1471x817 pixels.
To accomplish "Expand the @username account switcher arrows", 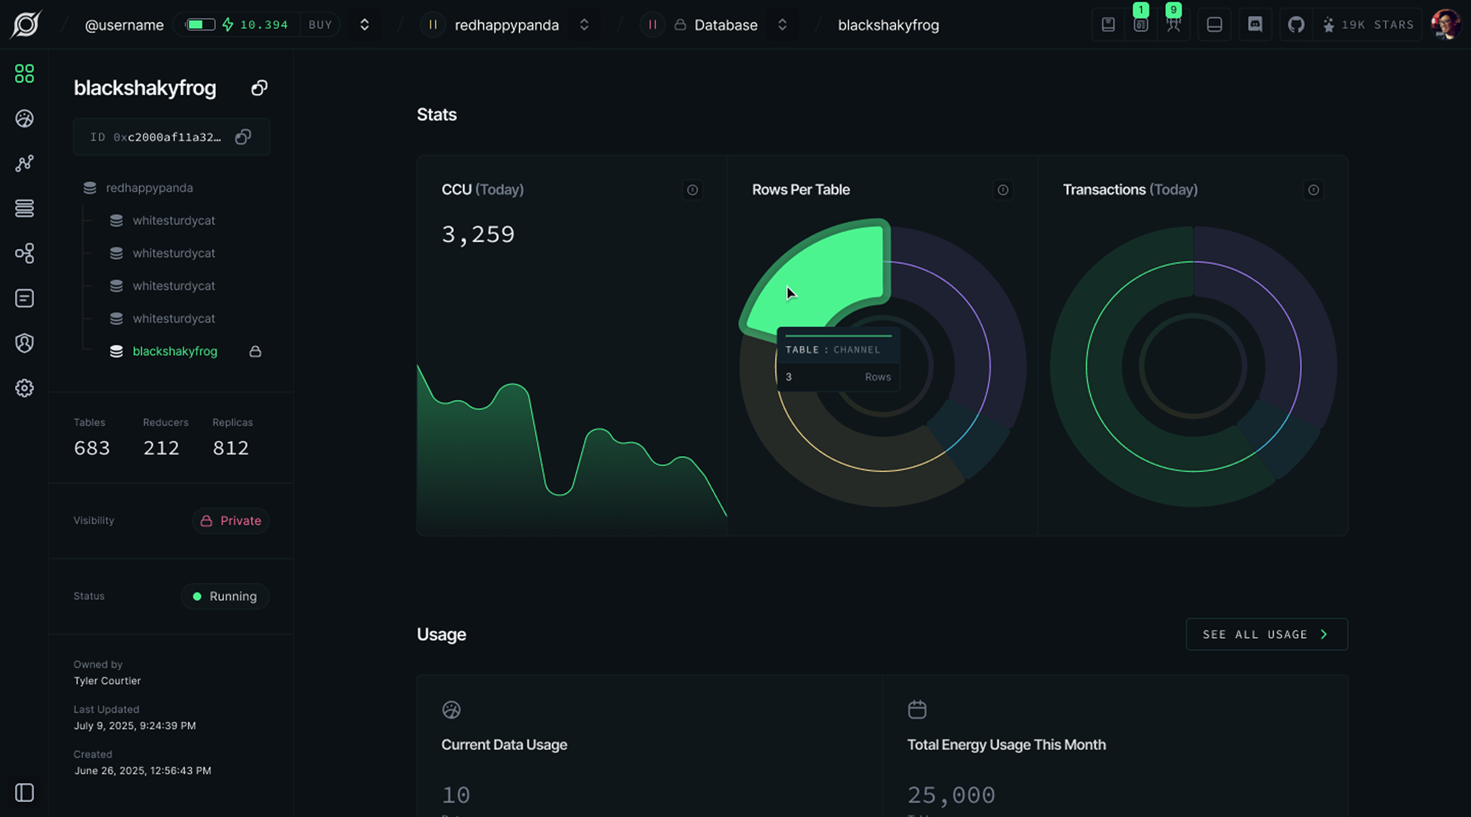I will 364,25.
